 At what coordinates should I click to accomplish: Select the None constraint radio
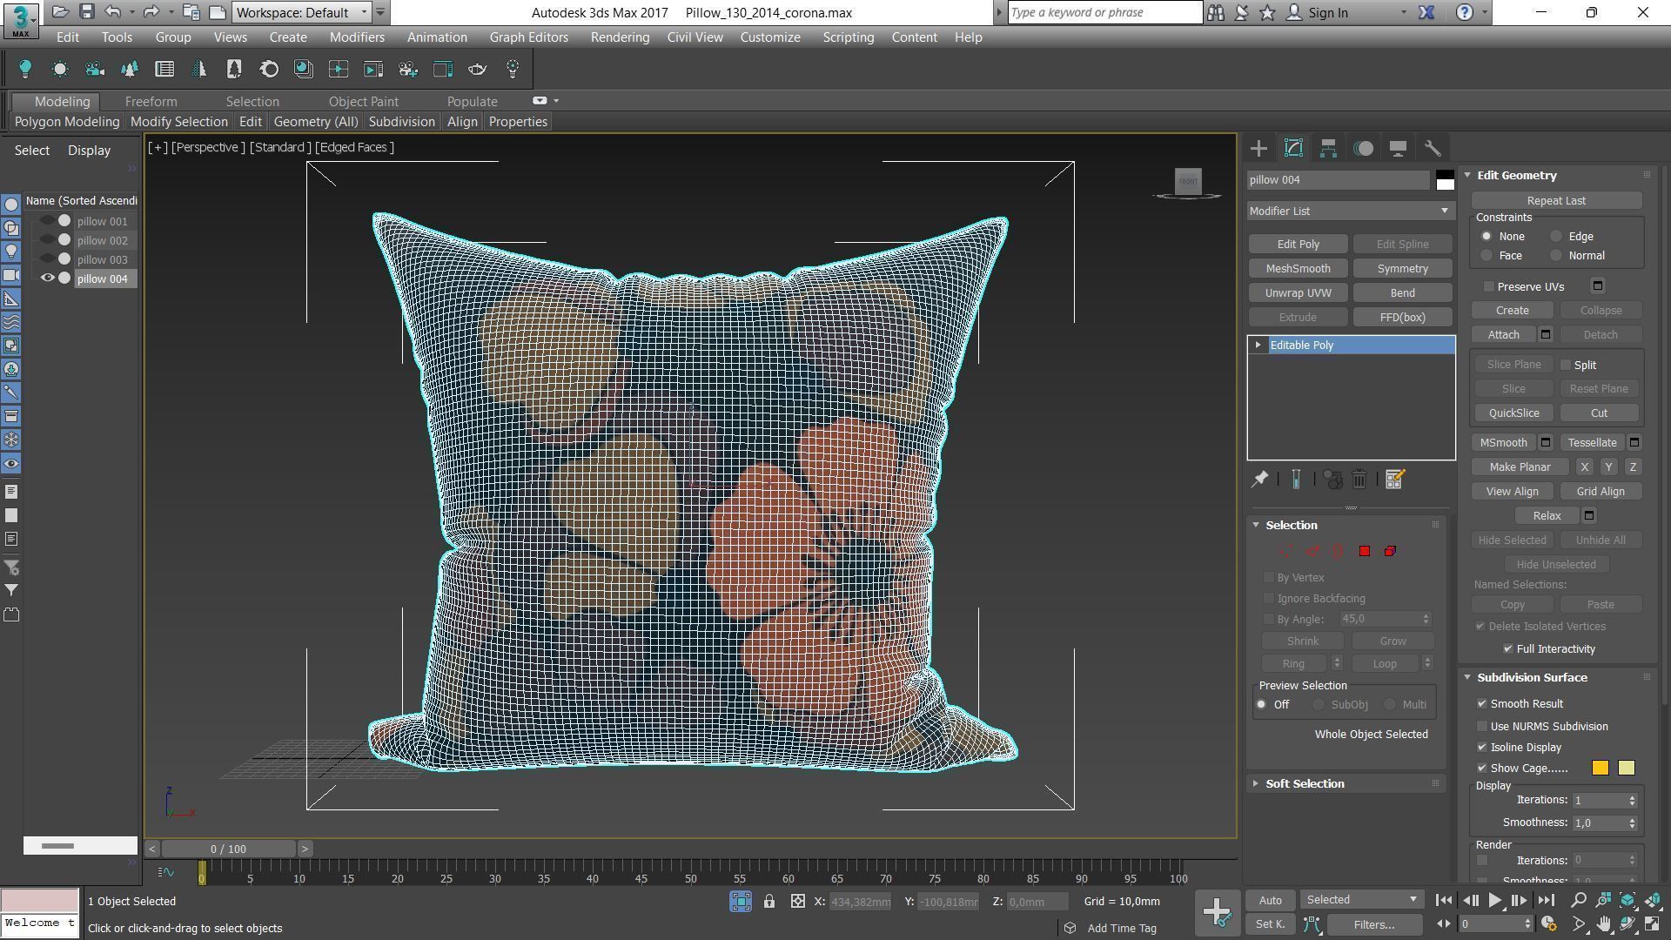click(x=1486, y=237)
